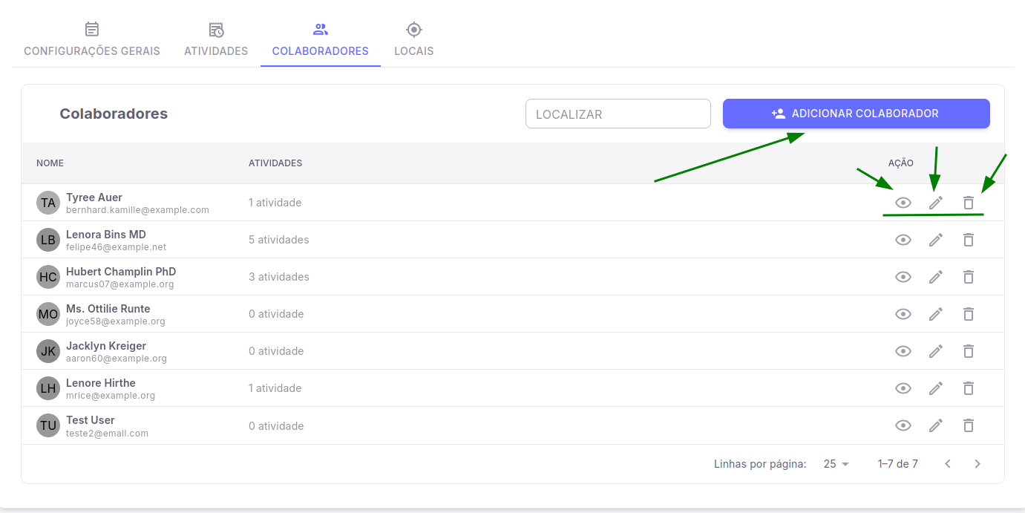This screenshot has width=1025, height=513.
Task: Remove Lenore Hirthe via trash icon
Action: coord(968,388)
